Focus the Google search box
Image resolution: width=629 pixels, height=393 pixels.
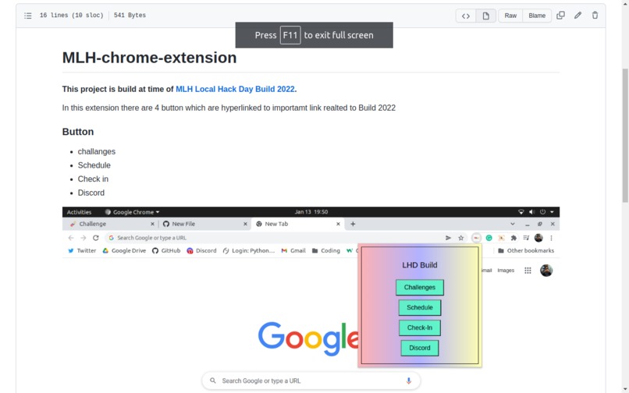(x=311, y=381)
